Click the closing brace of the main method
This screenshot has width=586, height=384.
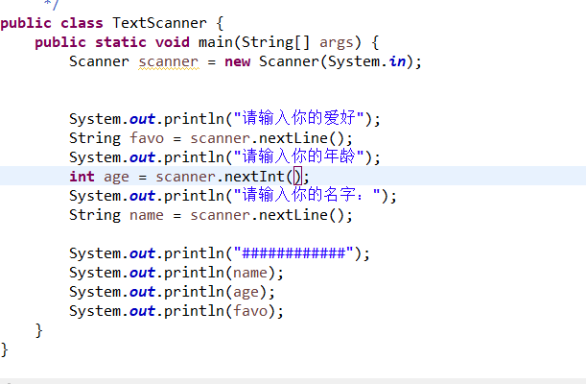click(39, 330)
